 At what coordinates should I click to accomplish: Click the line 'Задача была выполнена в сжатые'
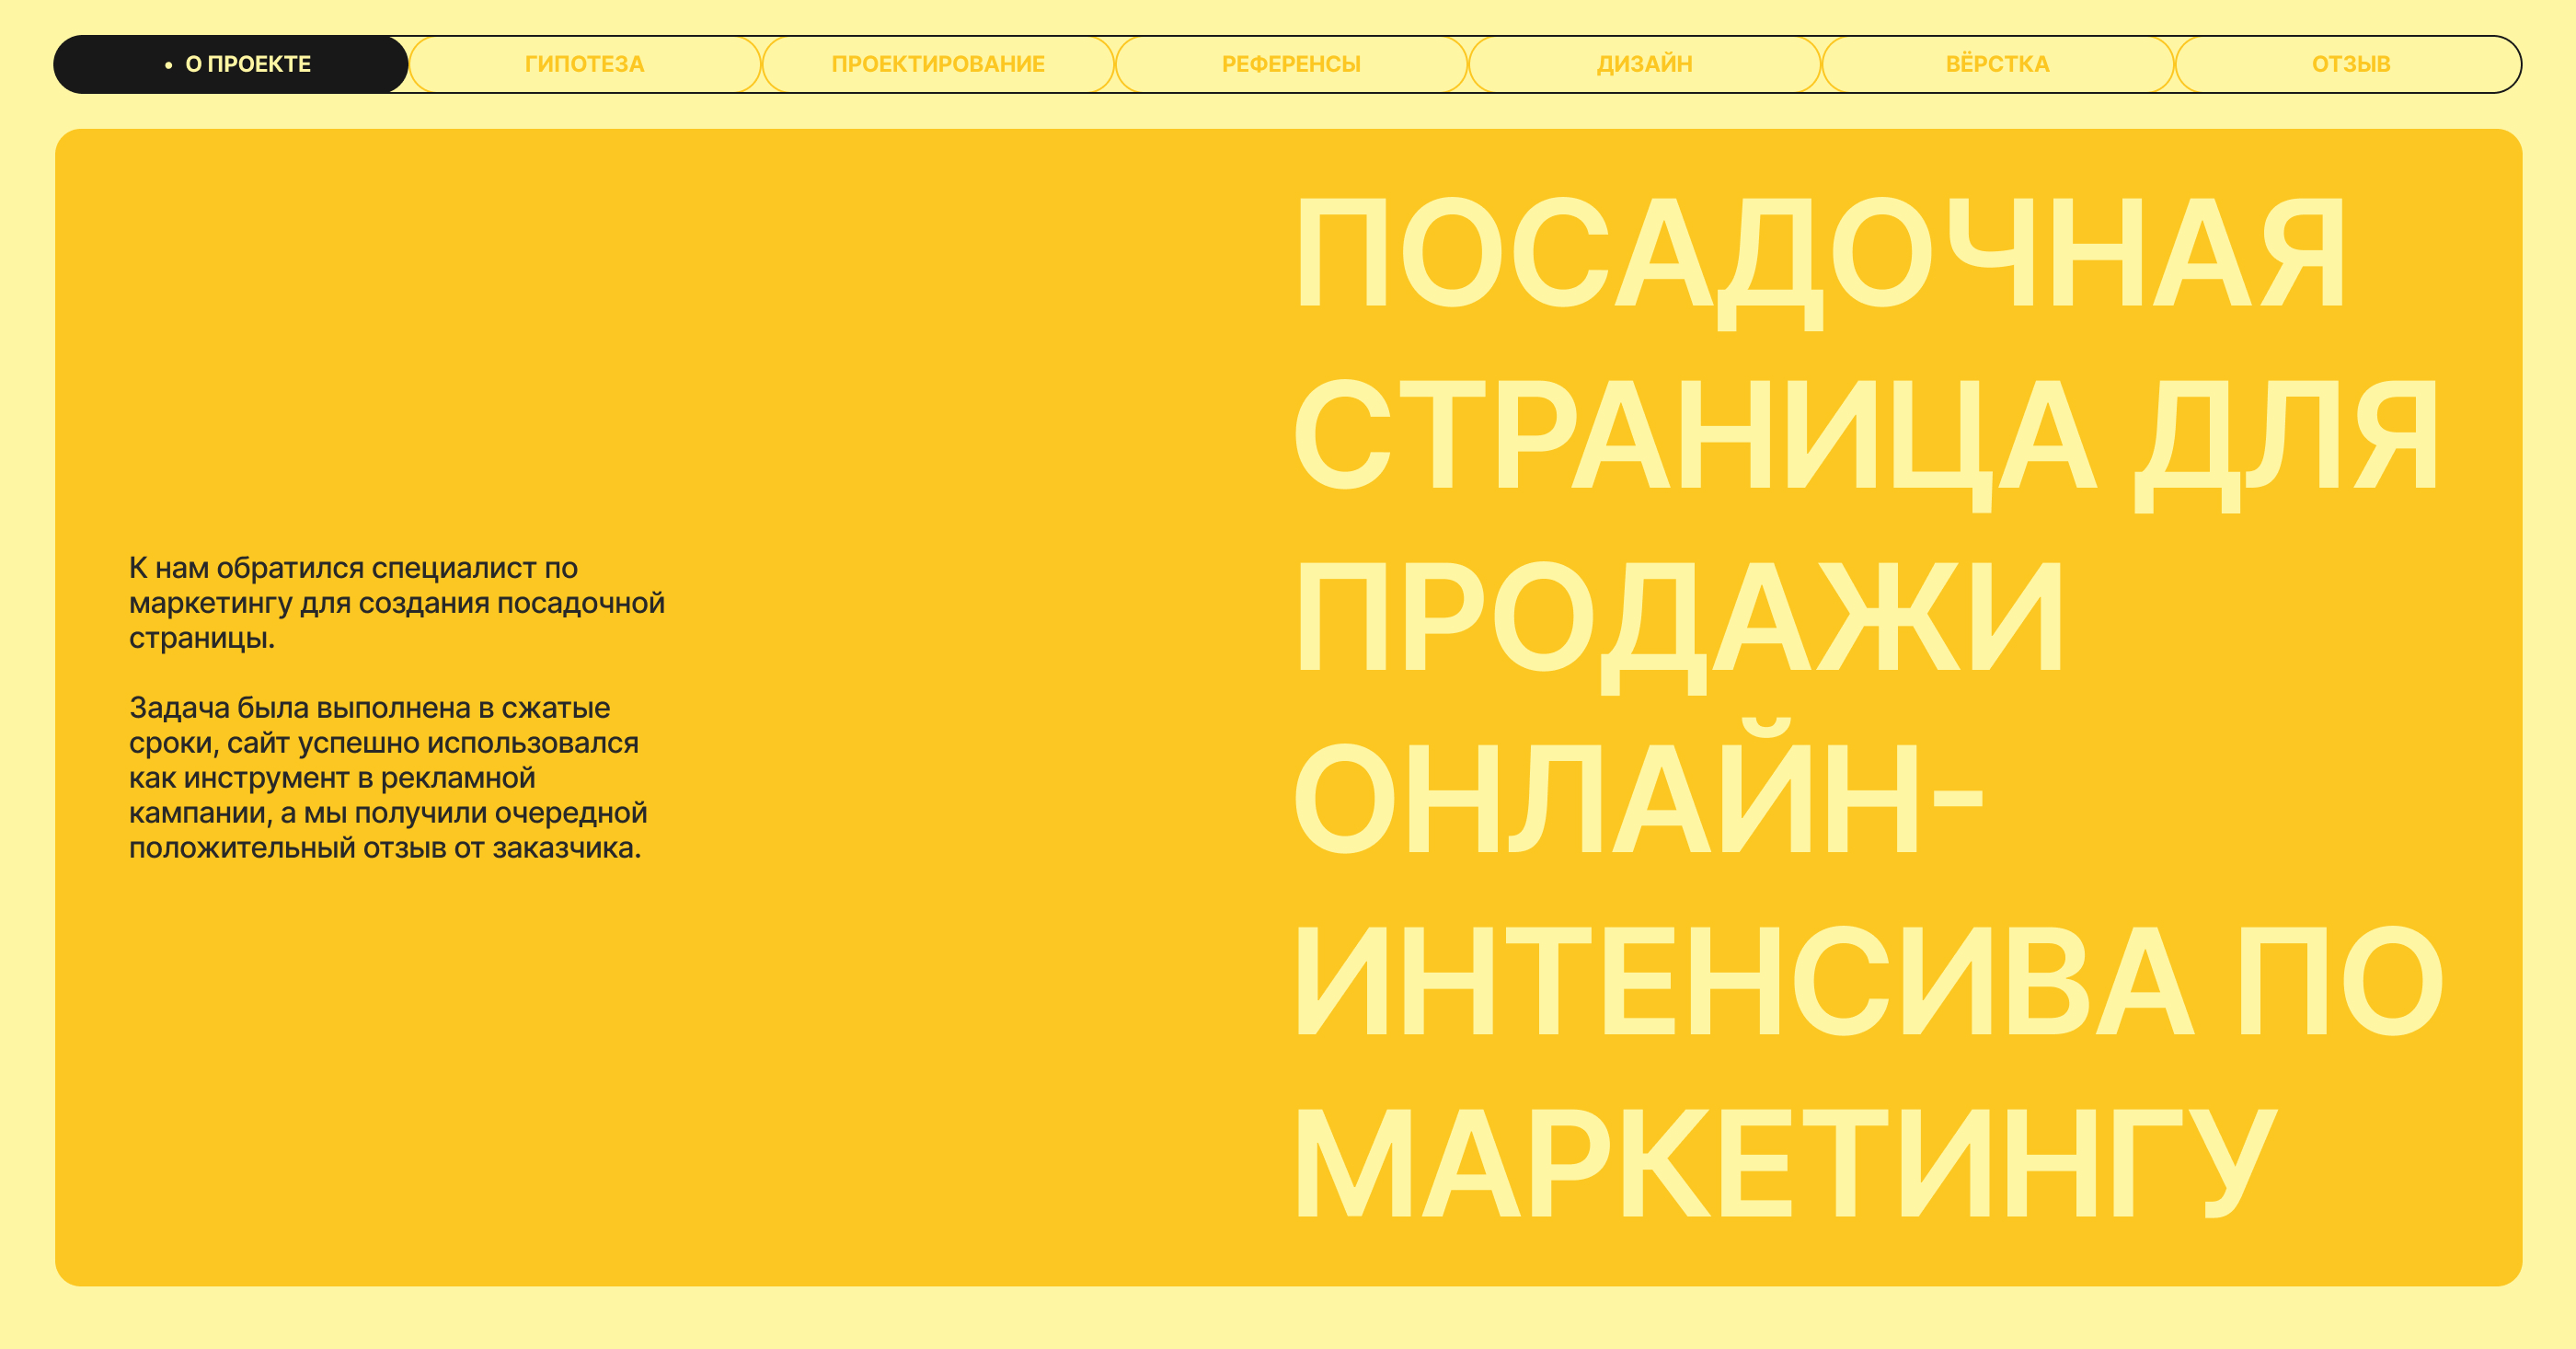(x=369, y=707)
